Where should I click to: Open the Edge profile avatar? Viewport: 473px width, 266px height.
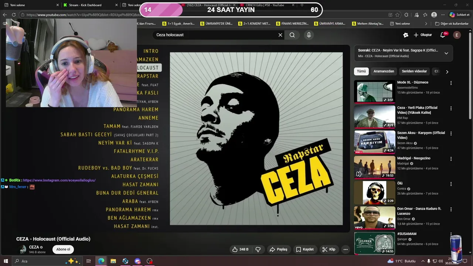(434, 15)
